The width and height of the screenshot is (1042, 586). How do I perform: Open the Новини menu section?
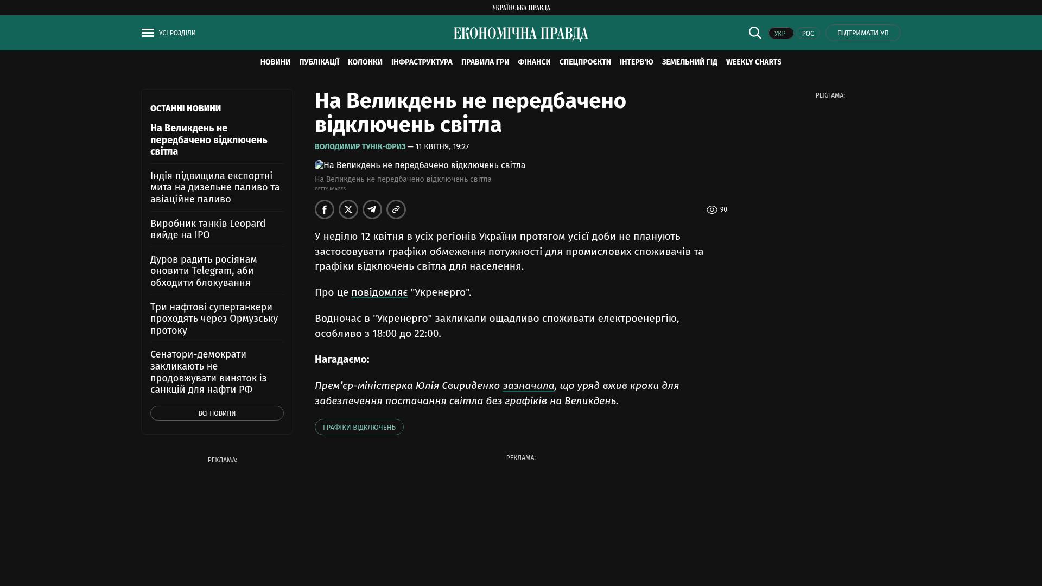pos(275,62)
